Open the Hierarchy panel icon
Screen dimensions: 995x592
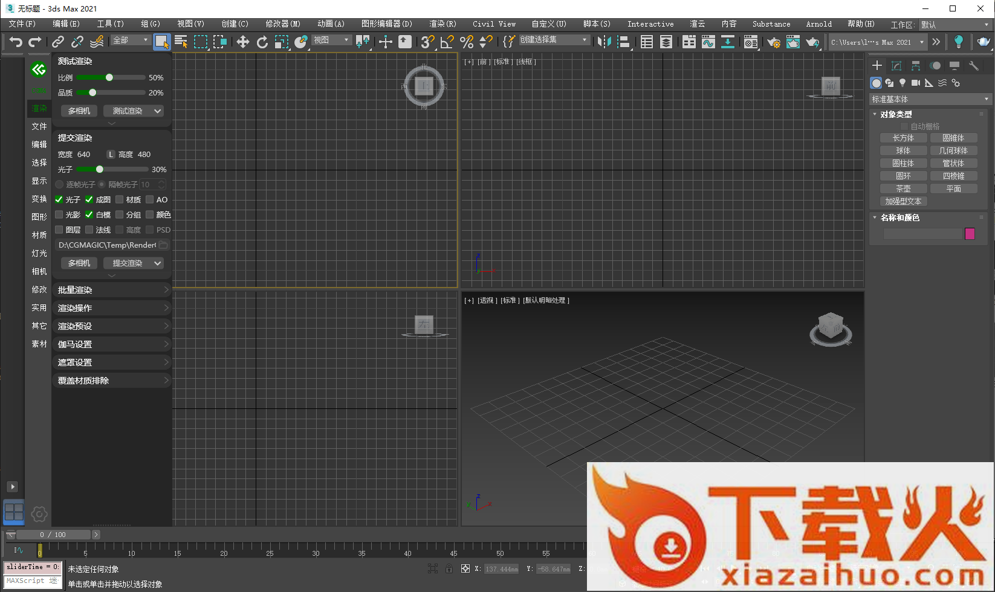(x=916, y=65)
